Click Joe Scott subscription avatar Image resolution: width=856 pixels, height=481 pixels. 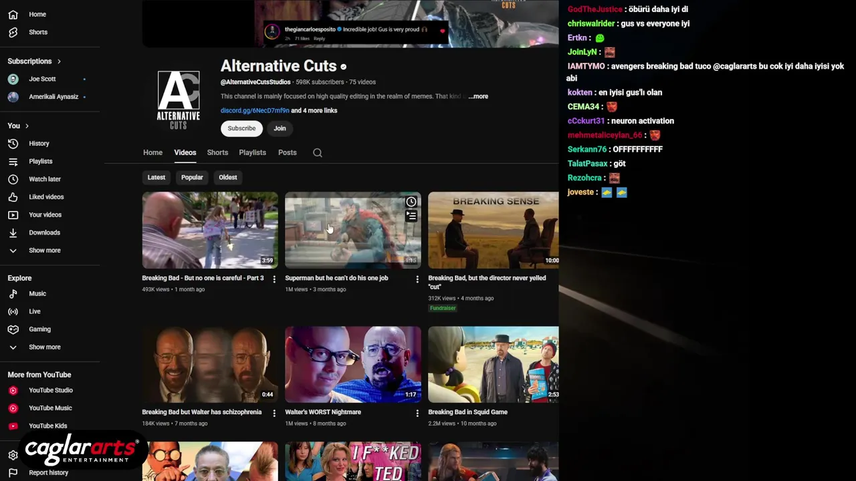tap(13, 79)
